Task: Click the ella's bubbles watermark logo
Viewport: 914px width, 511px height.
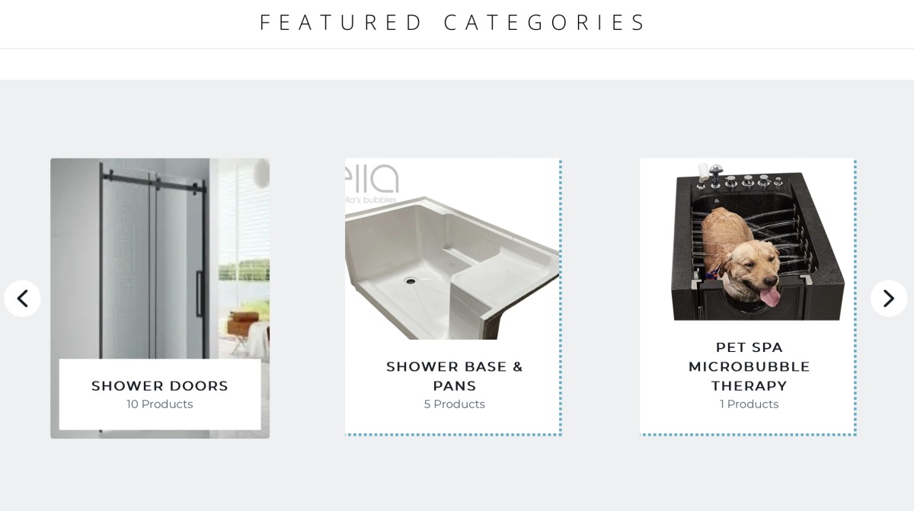Action: coord(373,184)
